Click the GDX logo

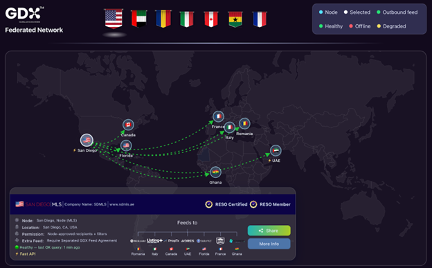pyautogui.click(x=24, y=15)
